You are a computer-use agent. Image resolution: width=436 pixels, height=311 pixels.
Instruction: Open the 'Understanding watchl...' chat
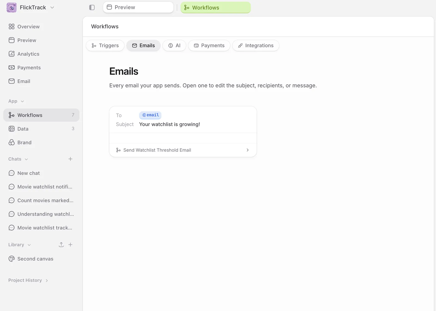point(41,214)
